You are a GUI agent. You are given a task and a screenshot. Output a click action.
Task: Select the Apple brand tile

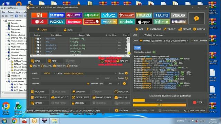click(x=144, y=22)
